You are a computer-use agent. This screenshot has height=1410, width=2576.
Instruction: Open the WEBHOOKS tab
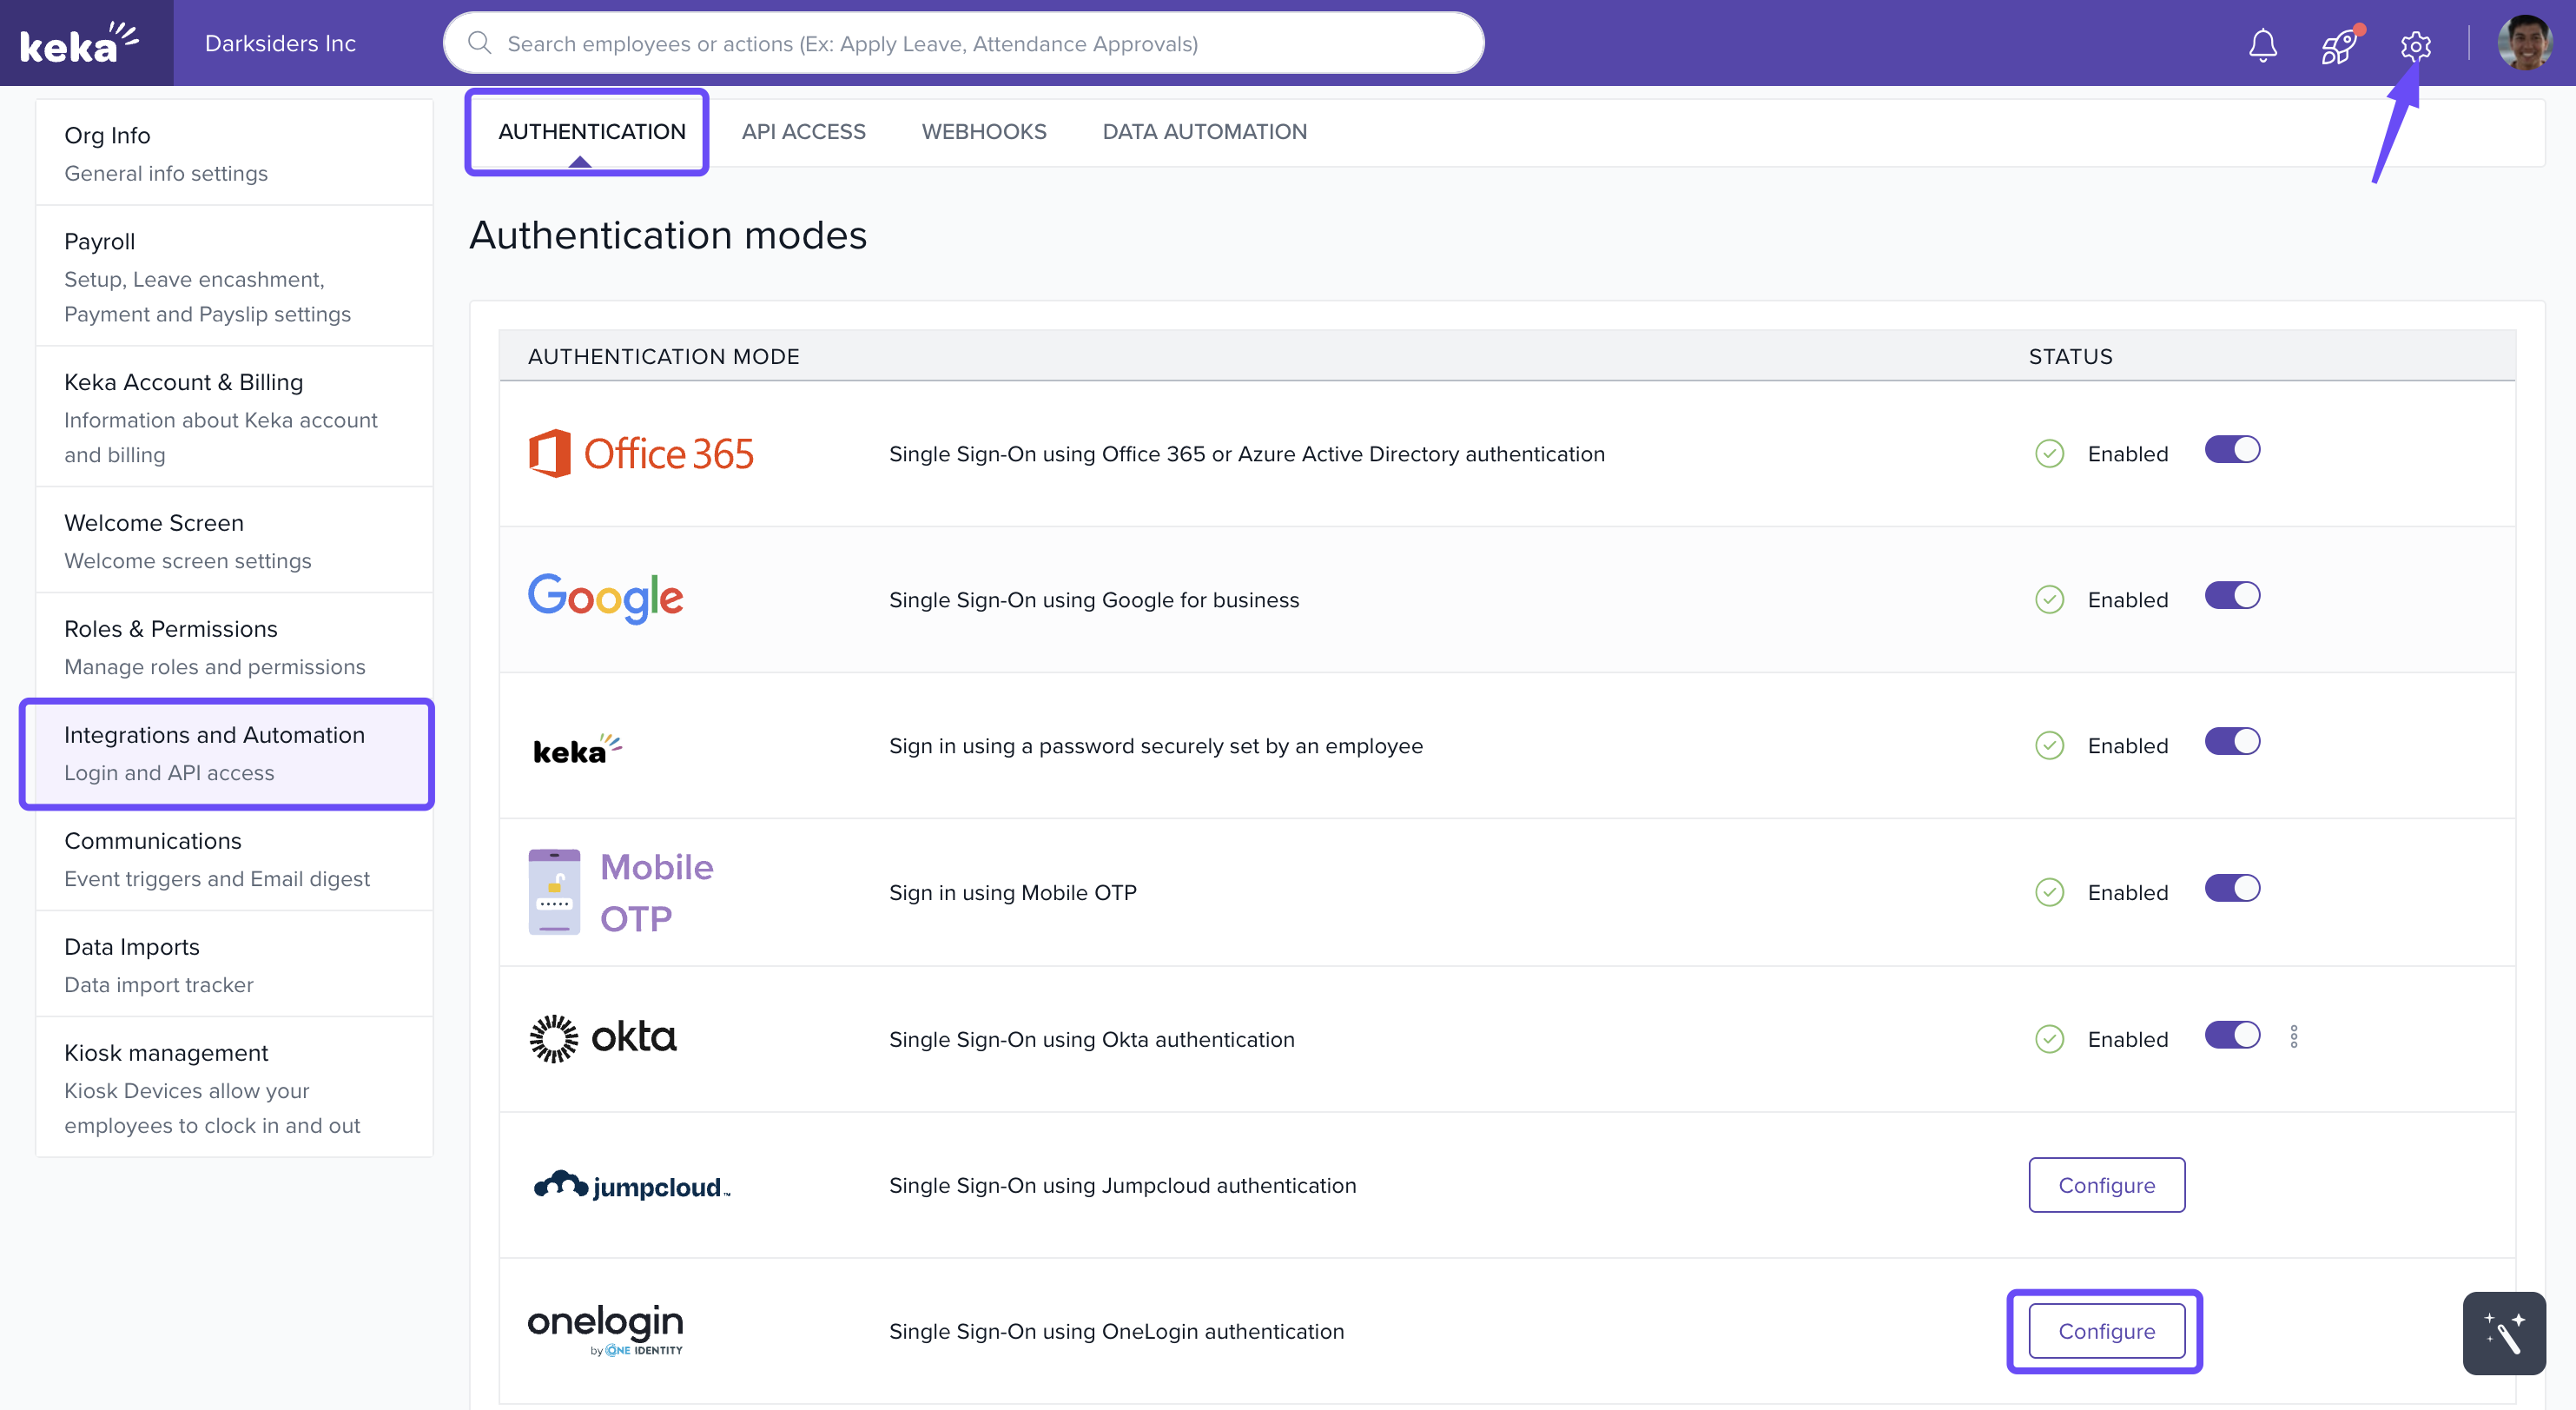[x=983, y=131]
